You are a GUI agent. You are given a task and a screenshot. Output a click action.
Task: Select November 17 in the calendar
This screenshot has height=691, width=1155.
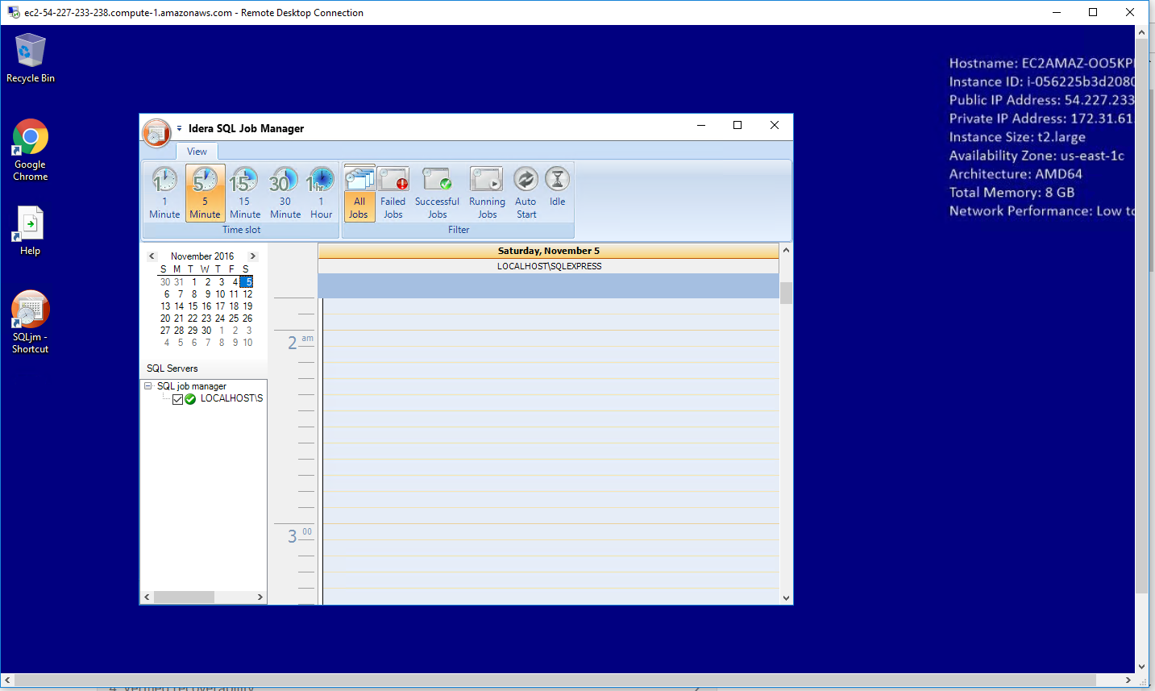click(x=220, y=306)
